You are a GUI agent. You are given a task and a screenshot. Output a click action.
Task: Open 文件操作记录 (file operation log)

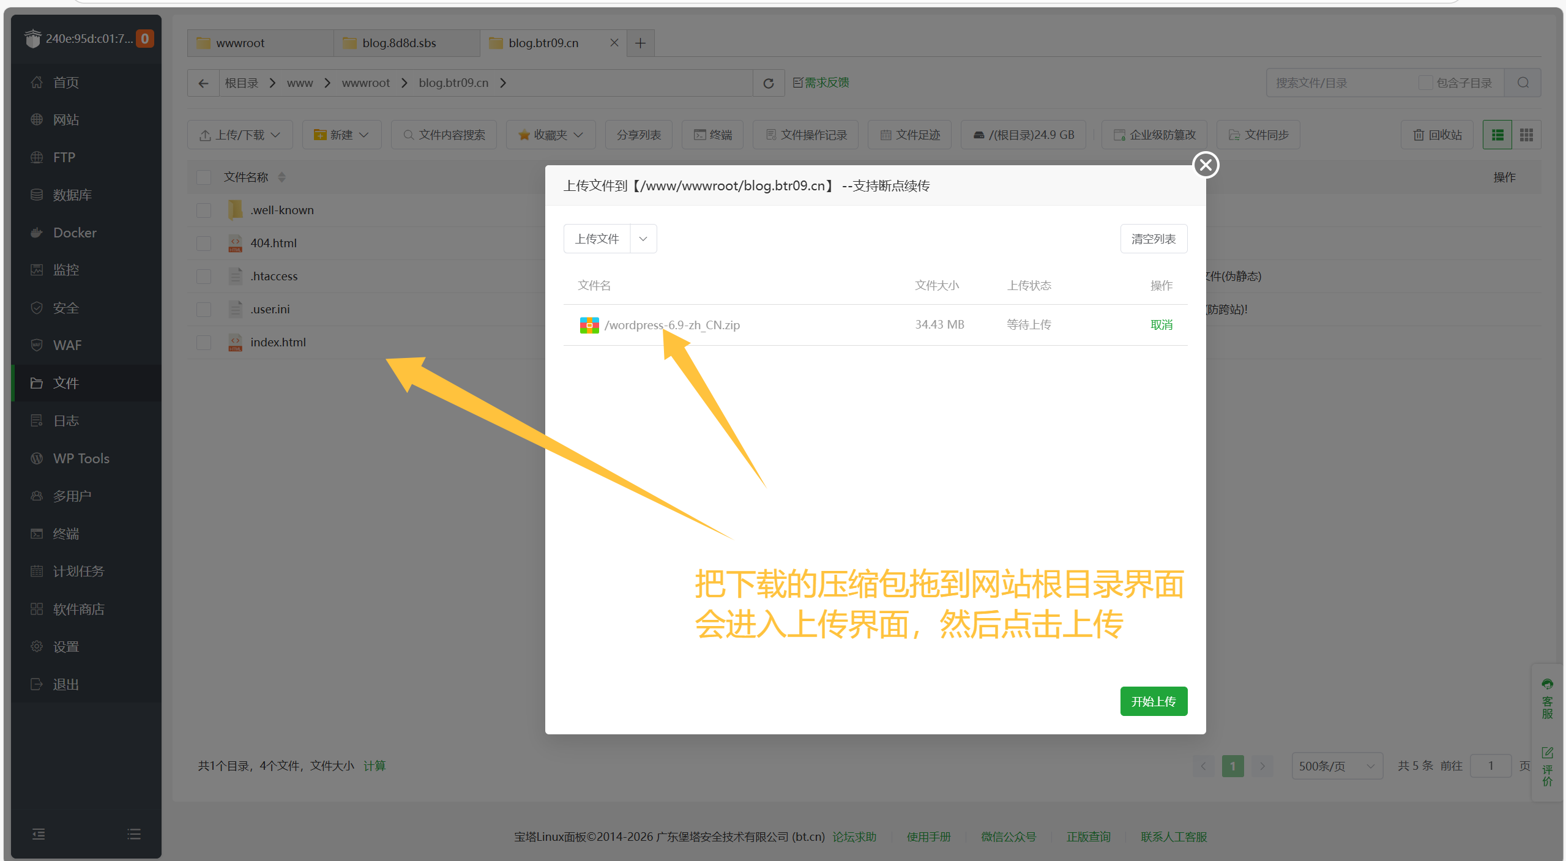coord(805,134)
